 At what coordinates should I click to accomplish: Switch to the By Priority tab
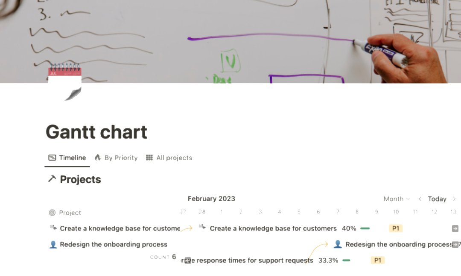tap(121, 158)
